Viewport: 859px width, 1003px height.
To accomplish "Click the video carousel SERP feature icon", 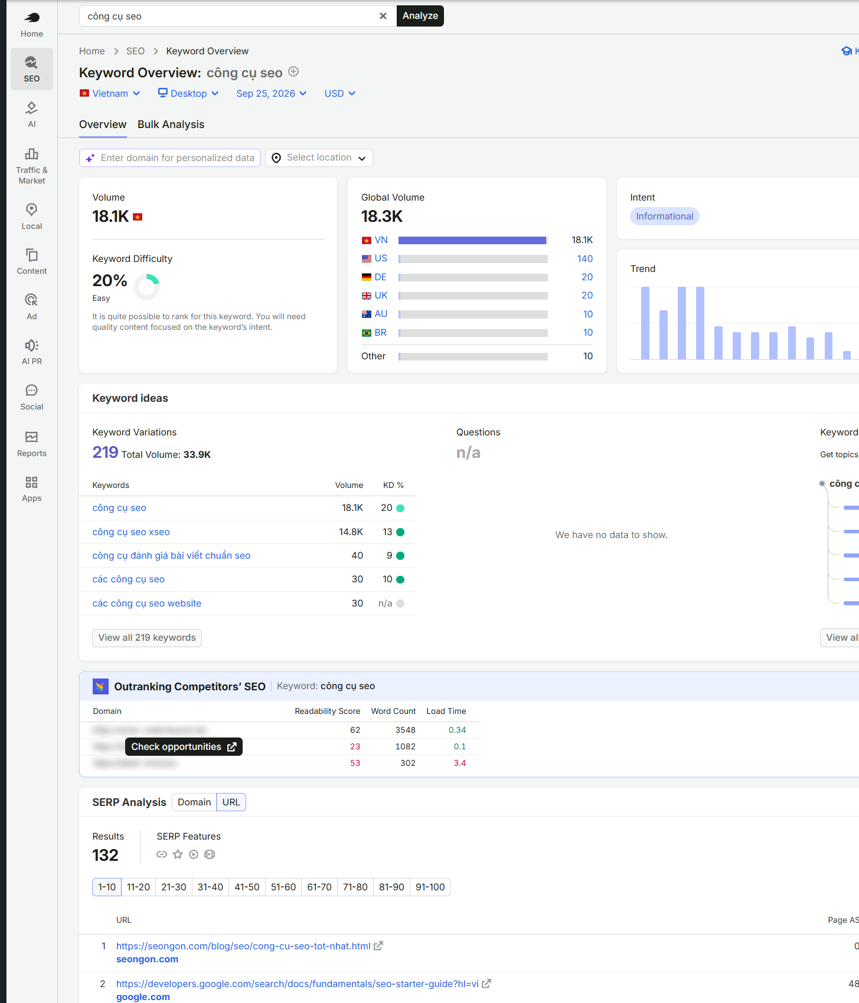I will click(x=210, y=854).
